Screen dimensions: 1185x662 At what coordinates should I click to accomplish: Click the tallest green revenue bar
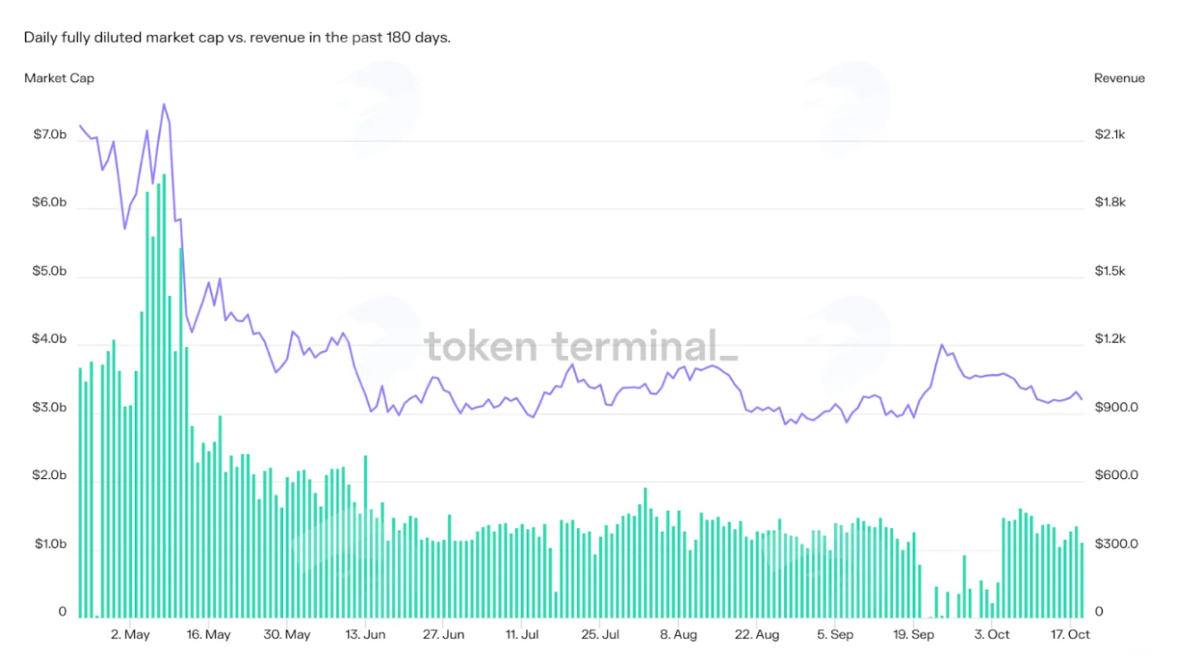(164, 396)
